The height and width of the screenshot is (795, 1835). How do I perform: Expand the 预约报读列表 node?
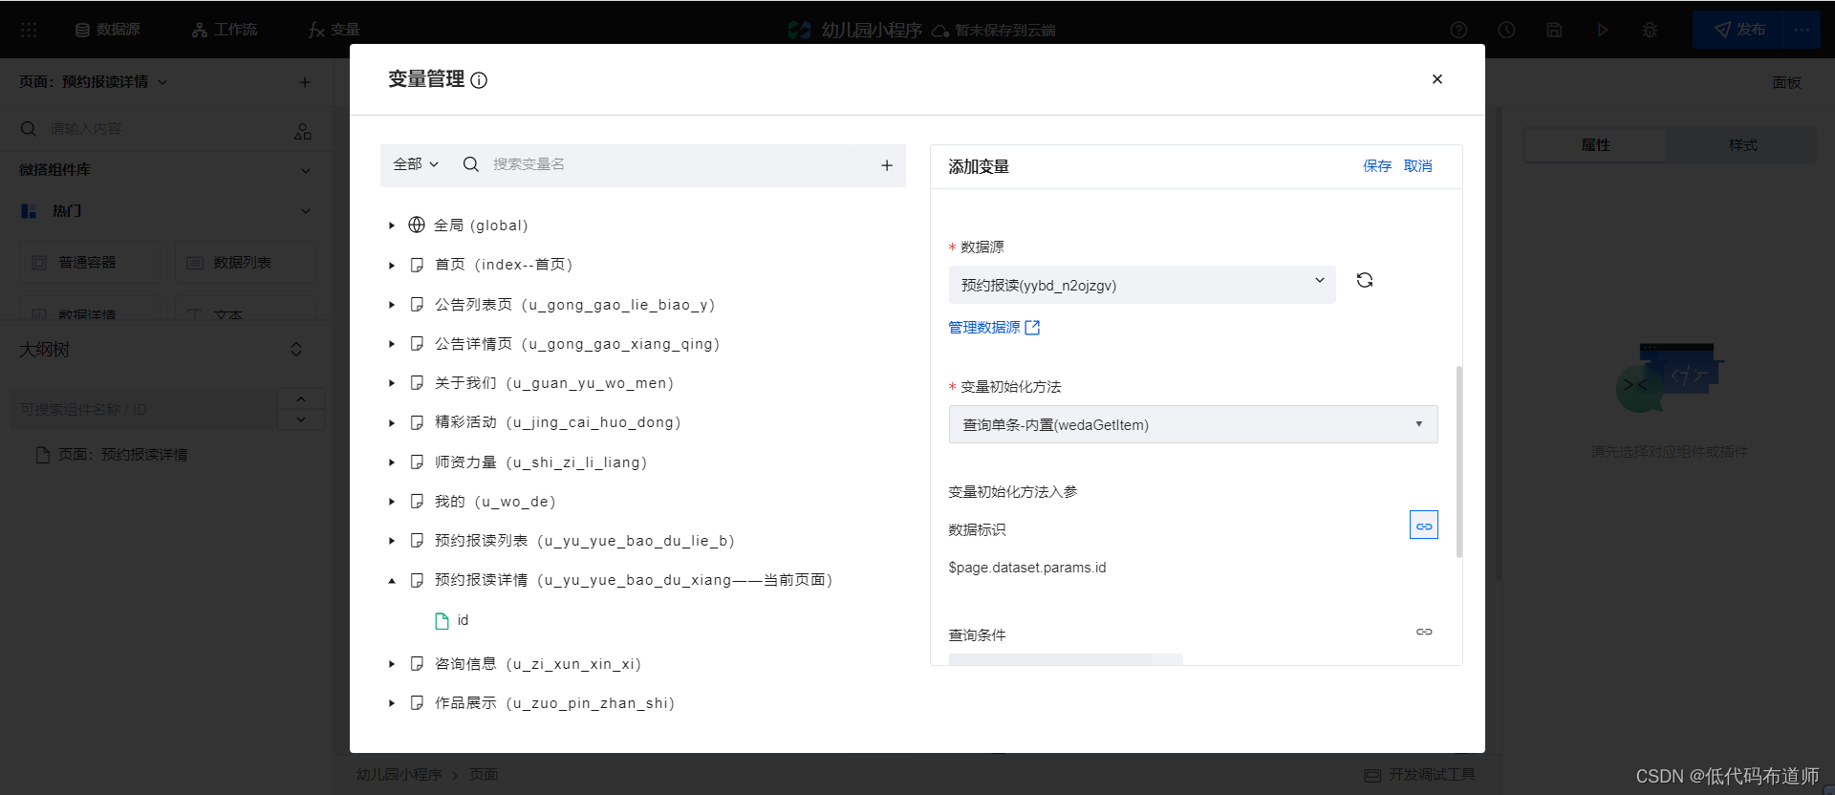click(x=392, y=541)
